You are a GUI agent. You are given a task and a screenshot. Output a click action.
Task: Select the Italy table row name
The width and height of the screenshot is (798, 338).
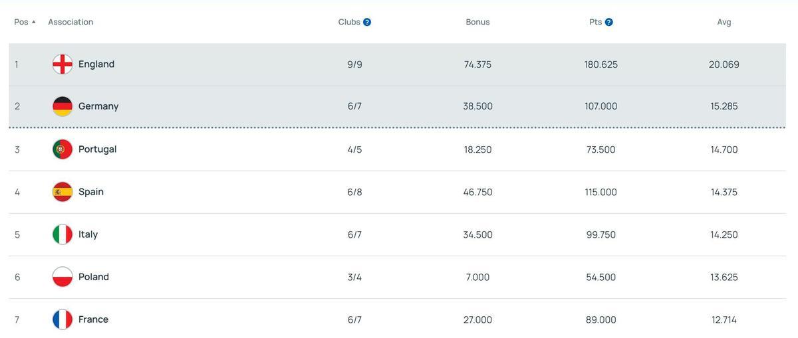click(x=88, y=234)
